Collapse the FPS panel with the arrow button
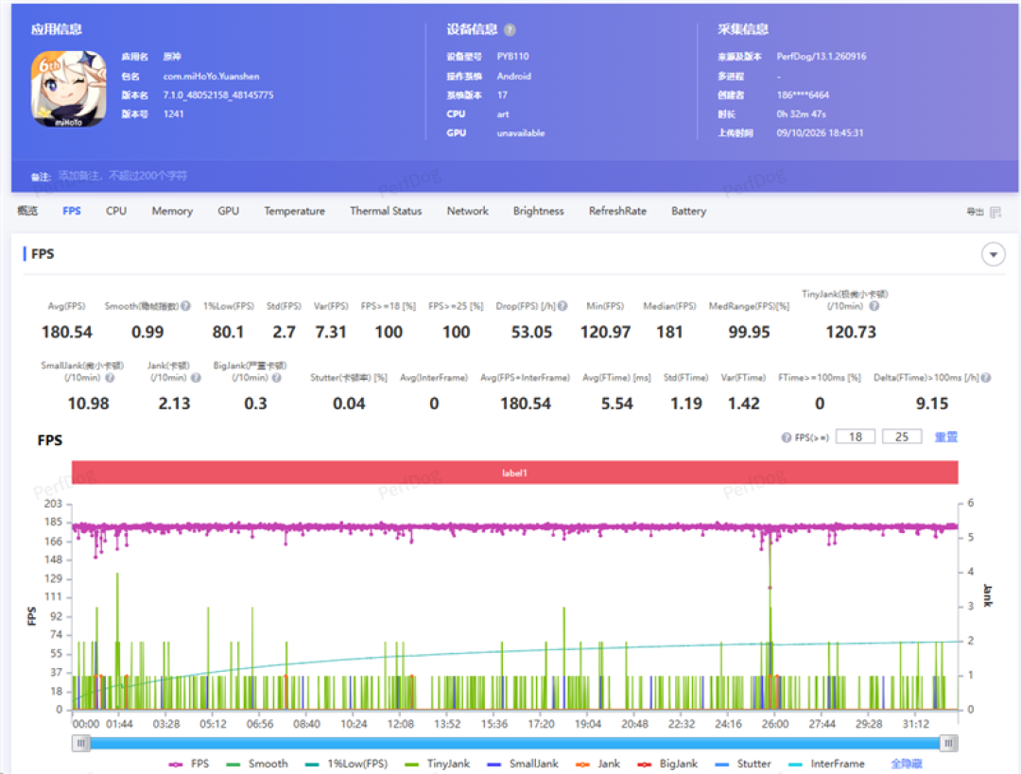The height and width of the screenshot is (774, 1021). (x=993, y=254)
